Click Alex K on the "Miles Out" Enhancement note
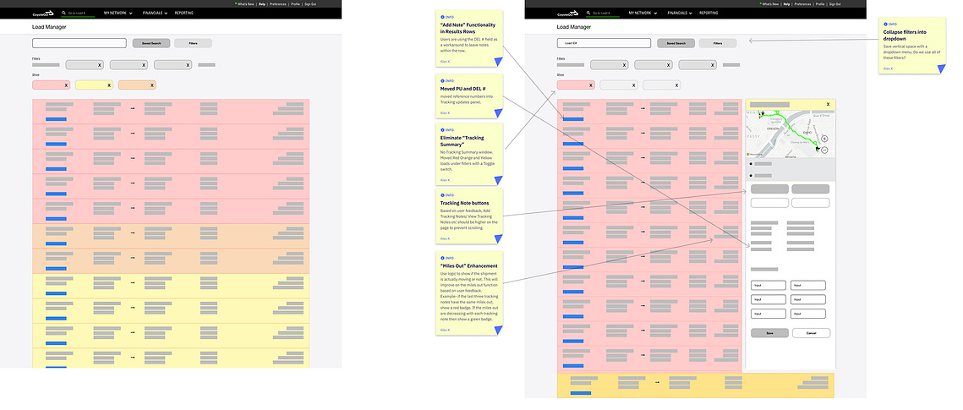Viewport: 963px width, 410px height. coord(445,331)
